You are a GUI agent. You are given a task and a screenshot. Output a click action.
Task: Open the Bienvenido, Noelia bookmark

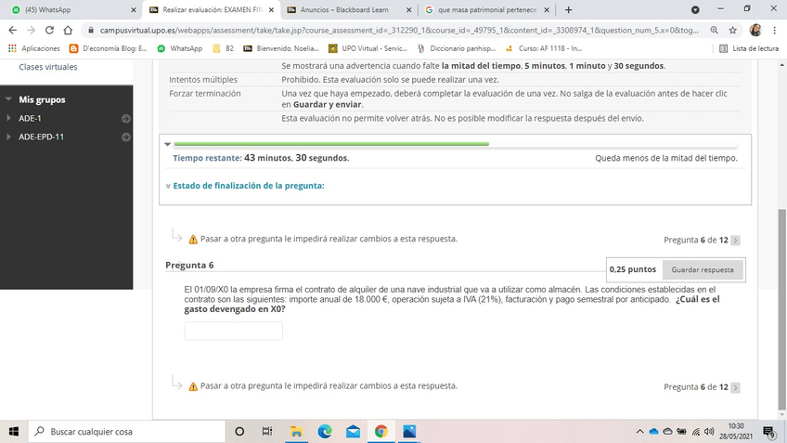tap(281, 48)
